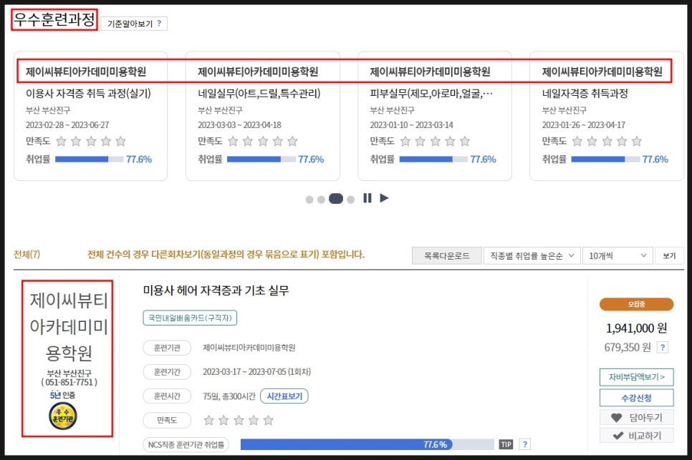Viewport: 692px width, 460px height.
Task: Click 자비부담액보기 button
Action: click(x=636, y=377)
